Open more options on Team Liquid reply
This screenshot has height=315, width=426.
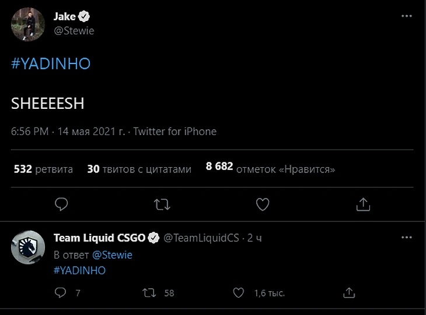click(407, 238)
